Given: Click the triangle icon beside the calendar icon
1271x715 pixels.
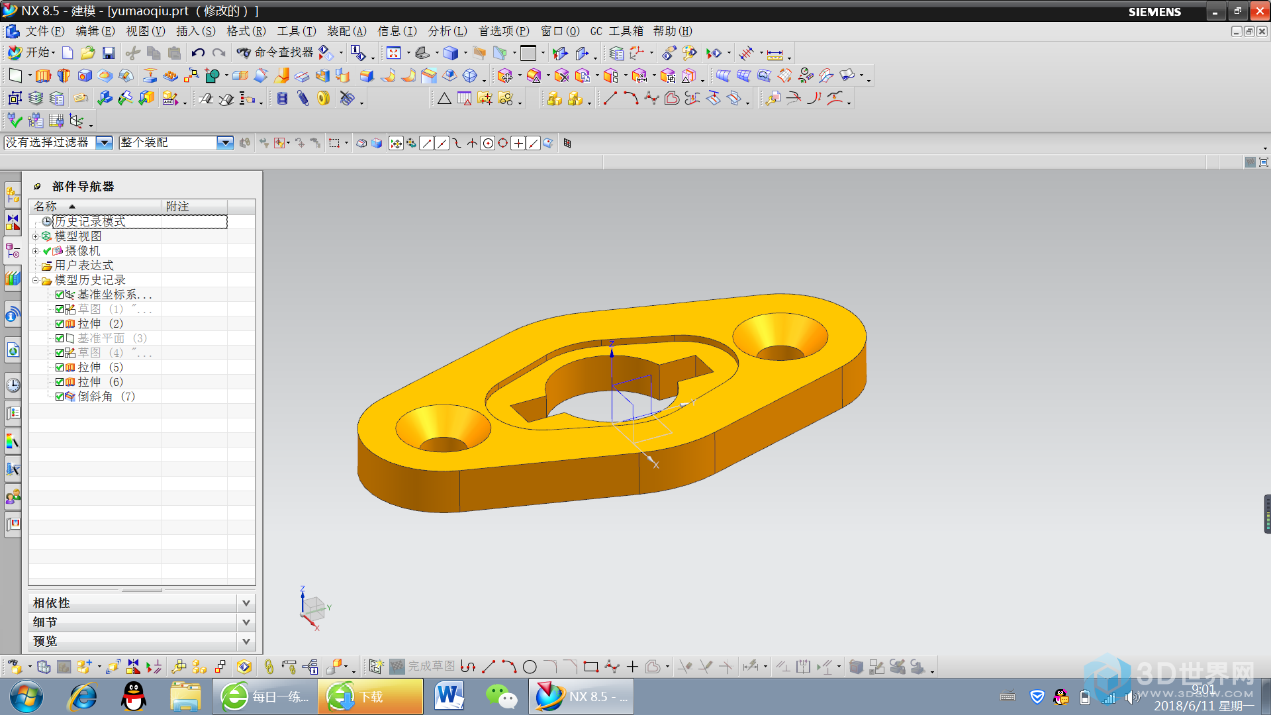Looking at the screenshot, I should (x=444, y=99).
